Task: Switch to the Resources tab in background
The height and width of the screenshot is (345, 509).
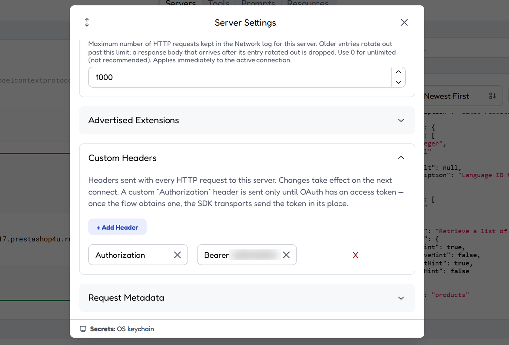Action: pyautogui.click(x=307, y=3)
